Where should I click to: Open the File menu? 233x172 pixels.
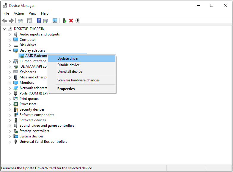[x=6, y=13]
